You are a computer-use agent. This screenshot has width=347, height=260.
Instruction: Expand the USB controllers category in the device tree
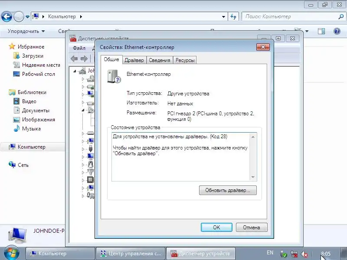click(x=83, y=149)
